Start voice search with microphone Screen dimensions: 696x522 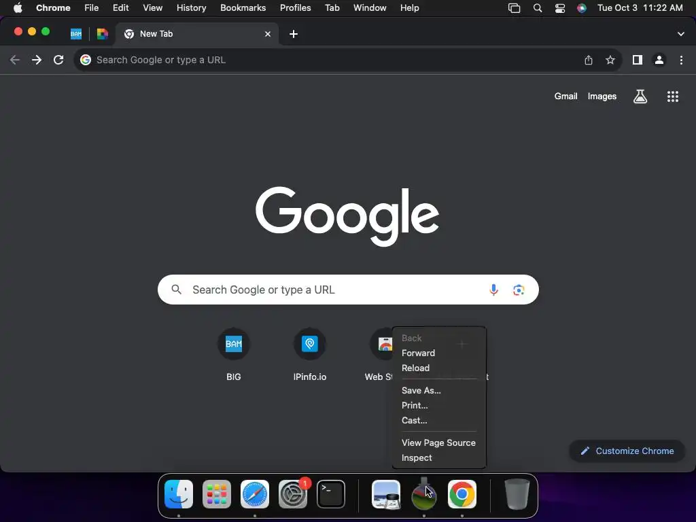pos(493,290)
